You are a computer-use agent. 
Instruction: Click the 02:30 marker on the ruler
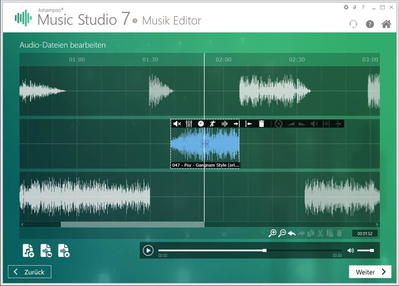click(x=297, y=60)
